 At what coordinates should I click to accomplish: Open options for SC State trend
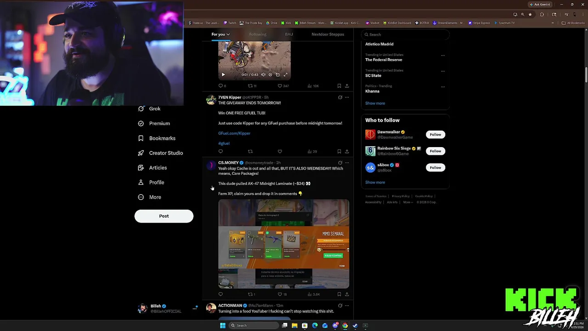point(443,71)
